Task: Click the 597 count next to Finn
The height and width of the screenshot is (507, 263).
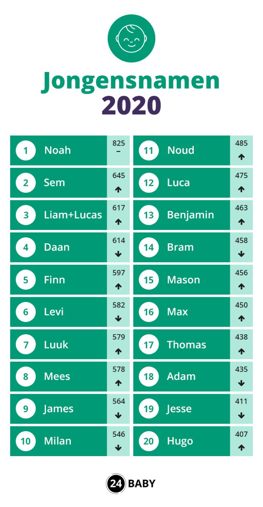Action: (x=118, y=273)
